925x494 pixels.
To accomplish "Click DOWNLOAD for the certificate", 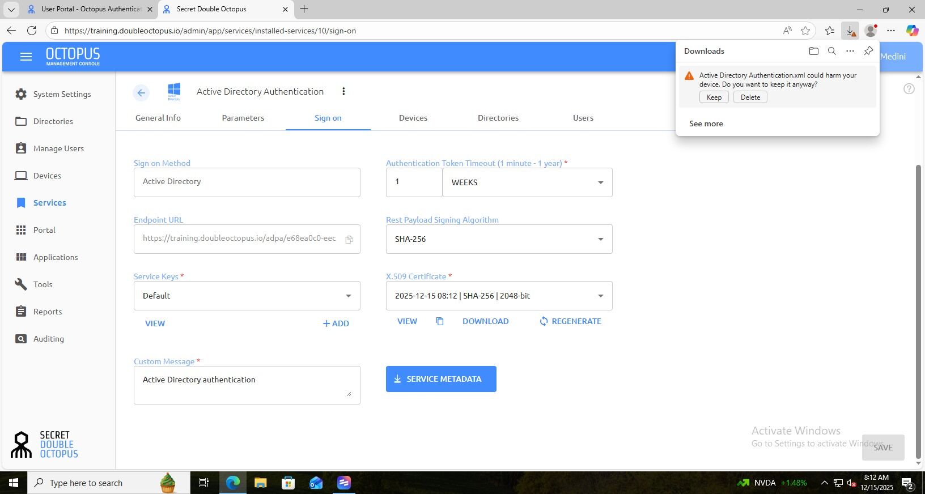I will coord(486,321).
